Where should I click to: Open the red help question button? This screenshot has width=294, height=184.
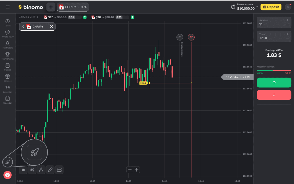click(8, 175)
